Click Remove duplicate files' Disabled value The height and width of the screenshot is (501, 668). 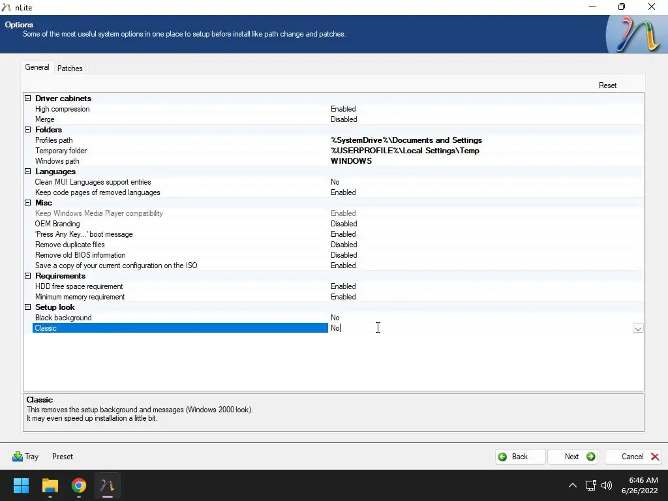tap(344, 245)
